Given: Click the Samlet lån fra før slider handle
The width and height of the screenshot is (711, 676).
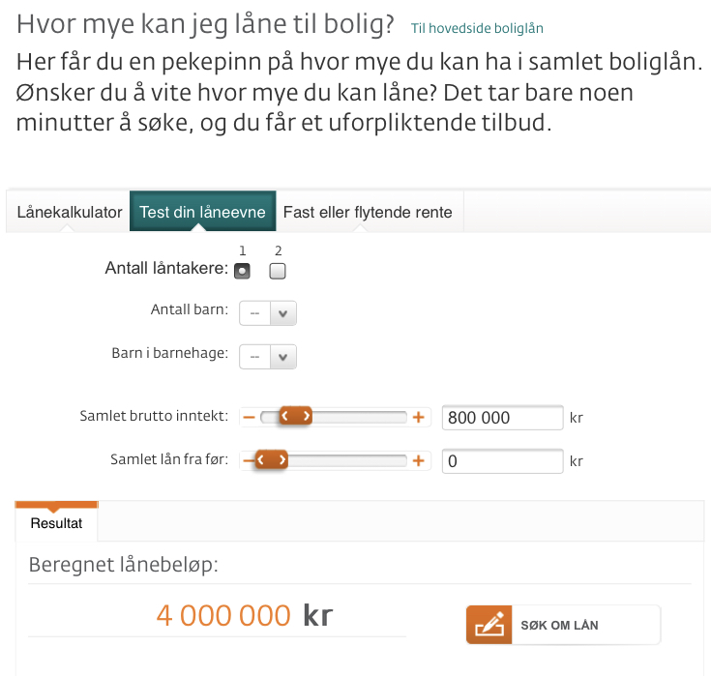Looking at the screenshot, I should click(x=271, y=459).
